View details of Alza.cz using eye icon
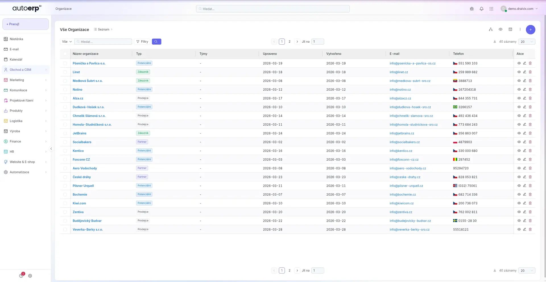Screen dimensions: 546x282 [519, 98]
